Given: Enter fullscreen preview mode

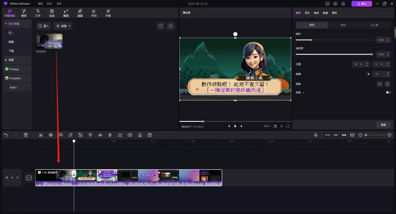Looking at the screenshot, I should point(288,126).
